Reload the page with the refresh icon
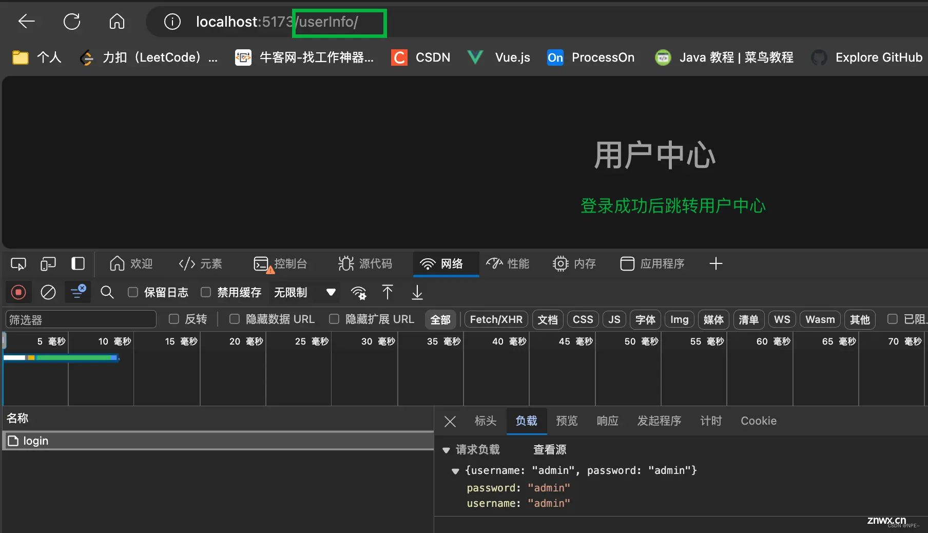The height and width of the screenshot is (533, 928). point(72,22)
